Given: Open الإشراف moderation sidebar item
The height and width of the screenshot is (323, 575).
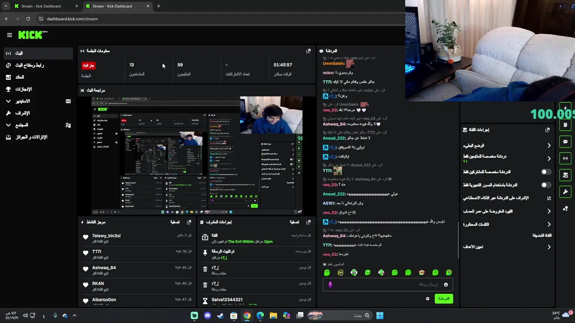Looking at the screenshot, I should coord(38,113).
